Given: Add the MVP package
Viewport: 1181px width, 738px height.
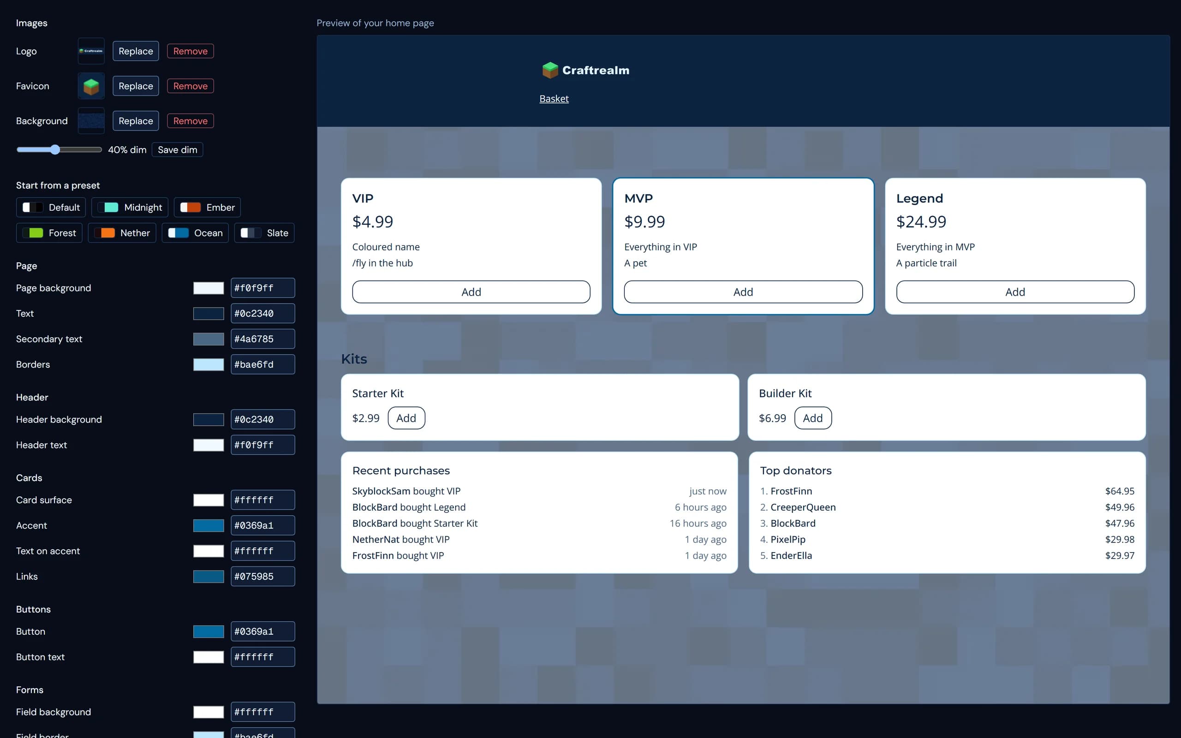Looking at the screenshot, I should [743, 292].
